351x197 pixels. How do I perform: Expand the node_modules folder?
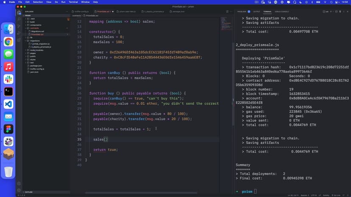click(36, 50)
